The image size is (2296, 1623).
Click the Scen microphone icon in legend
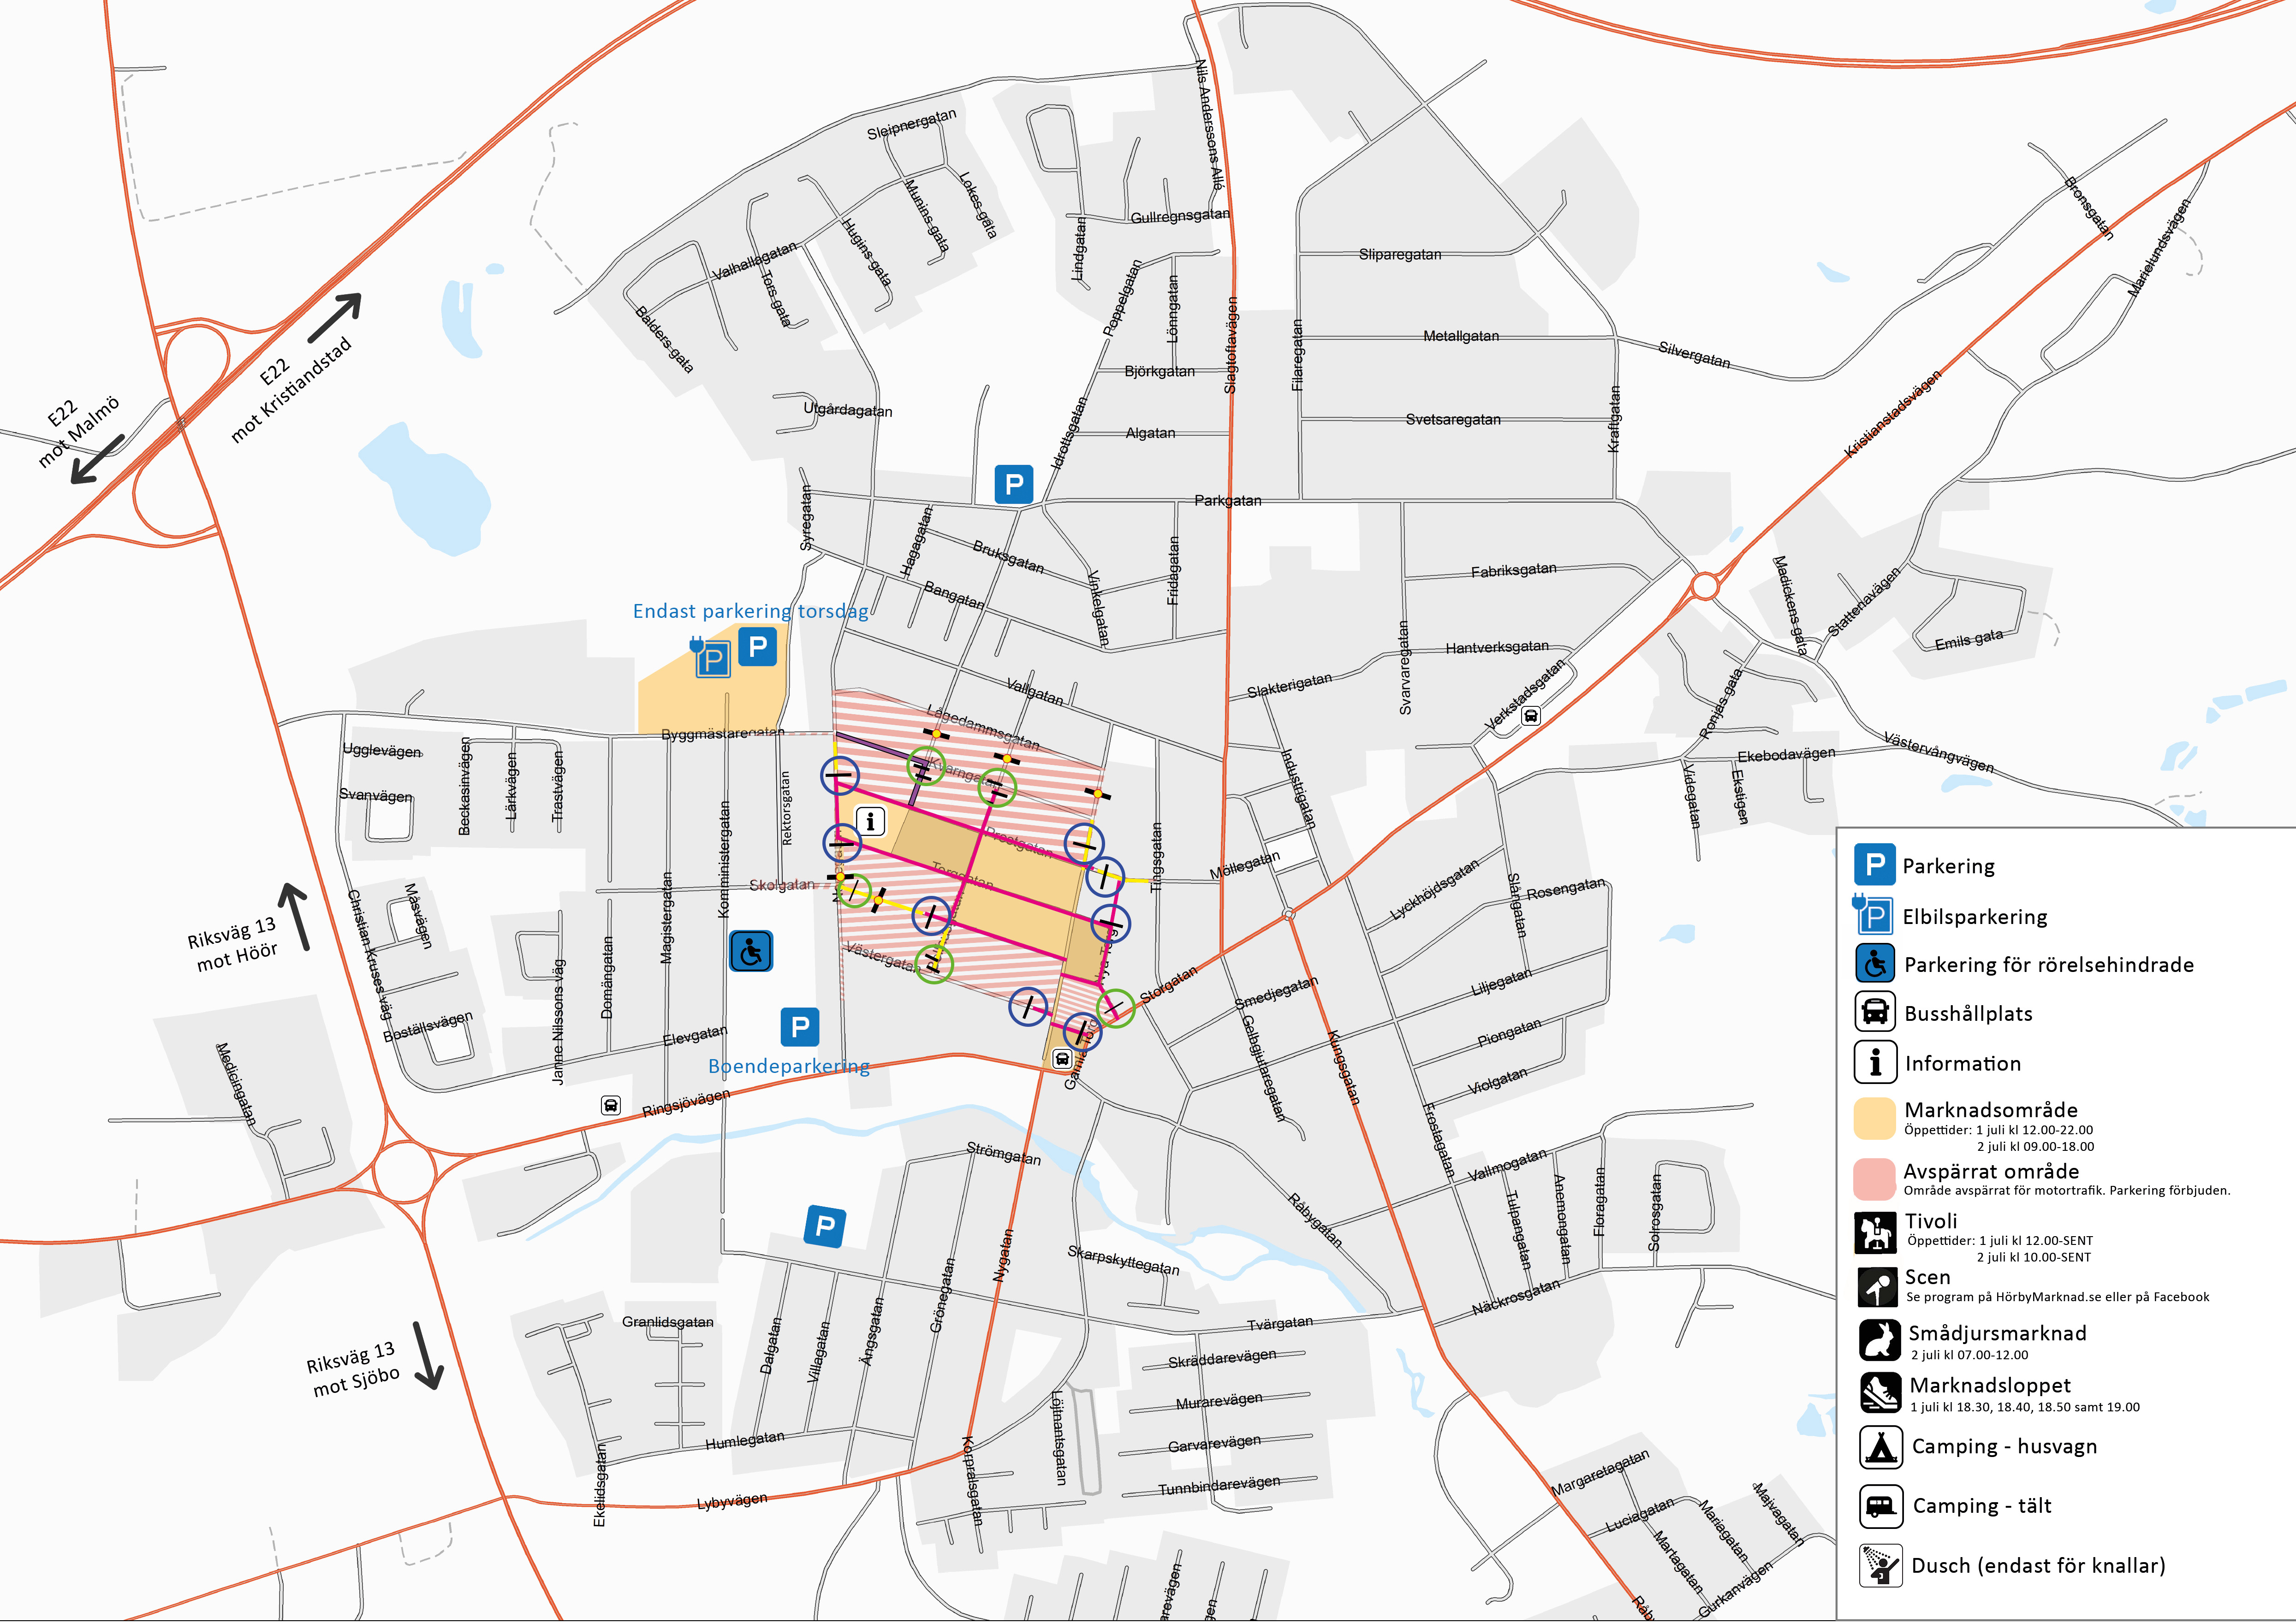point(1877,1286)
